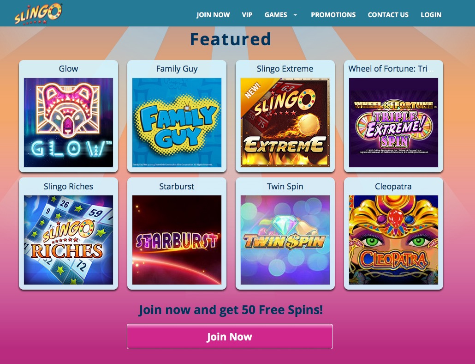Viewport: 475px width, 364px height.
Task: Expand the Games dropdown arrow
Action: coord(295,15)
